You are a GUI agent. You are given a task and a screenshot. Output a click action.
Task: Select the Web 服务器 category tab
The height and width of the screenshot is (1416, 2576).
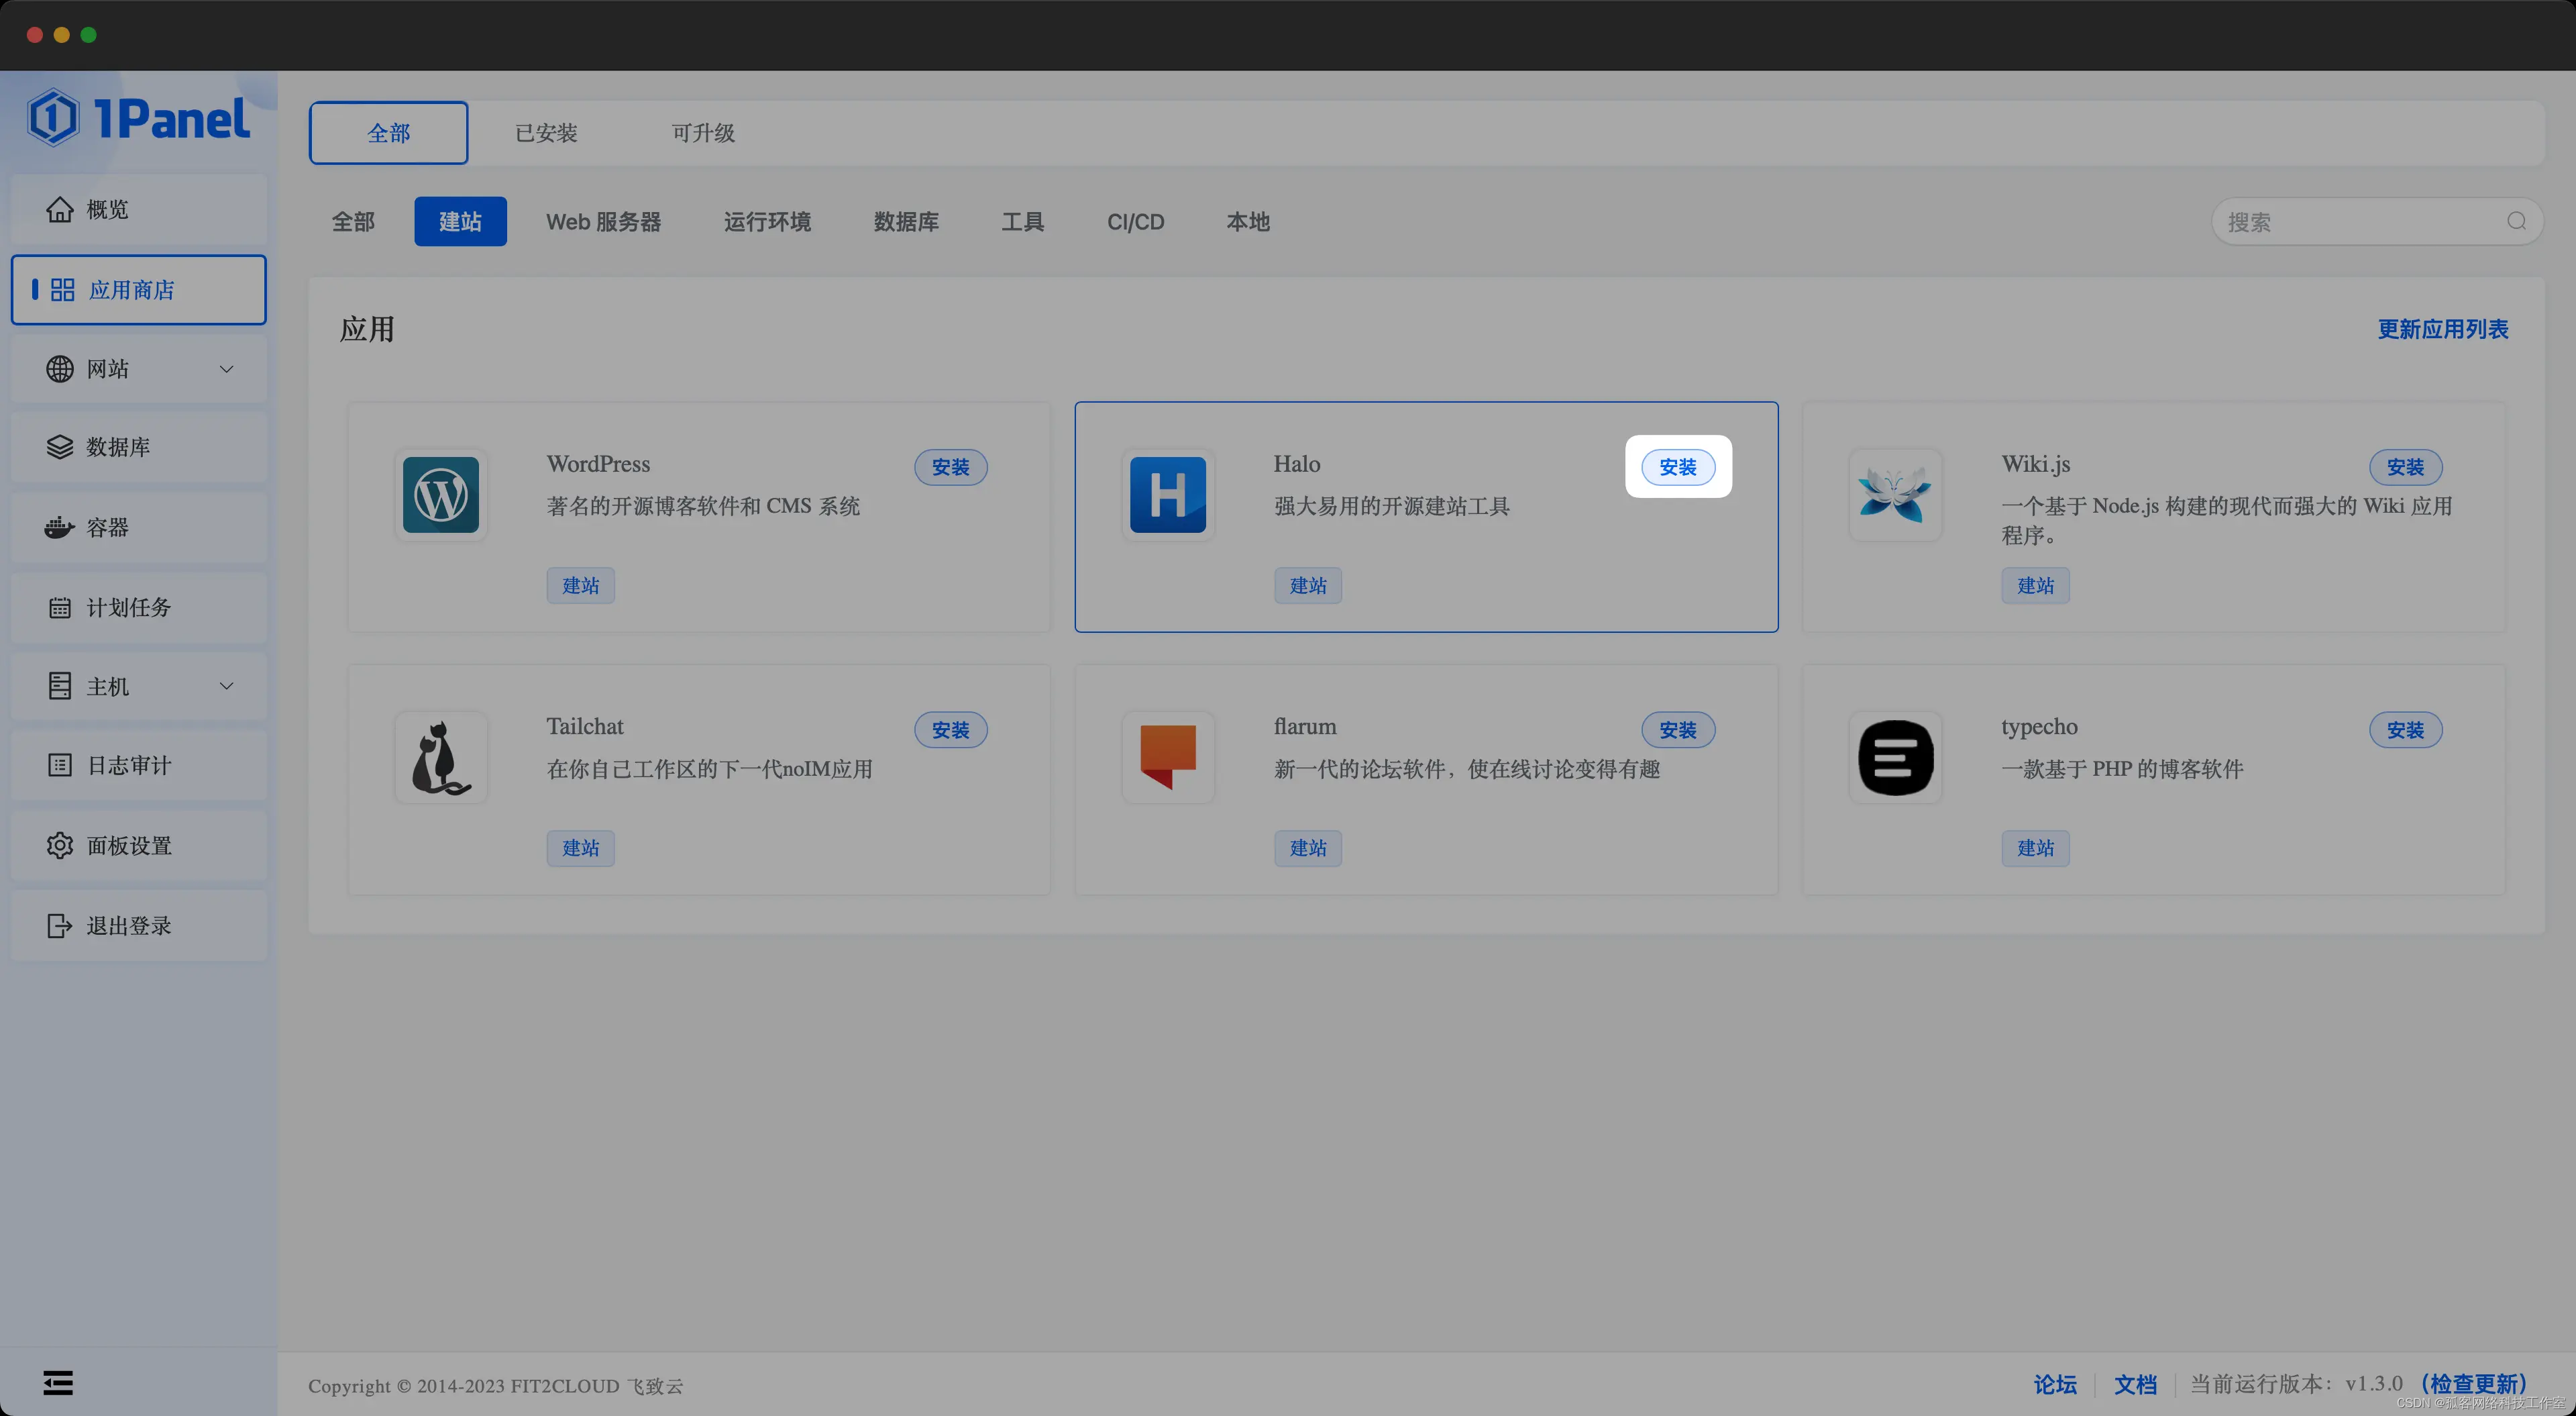[x=604, y=221]
